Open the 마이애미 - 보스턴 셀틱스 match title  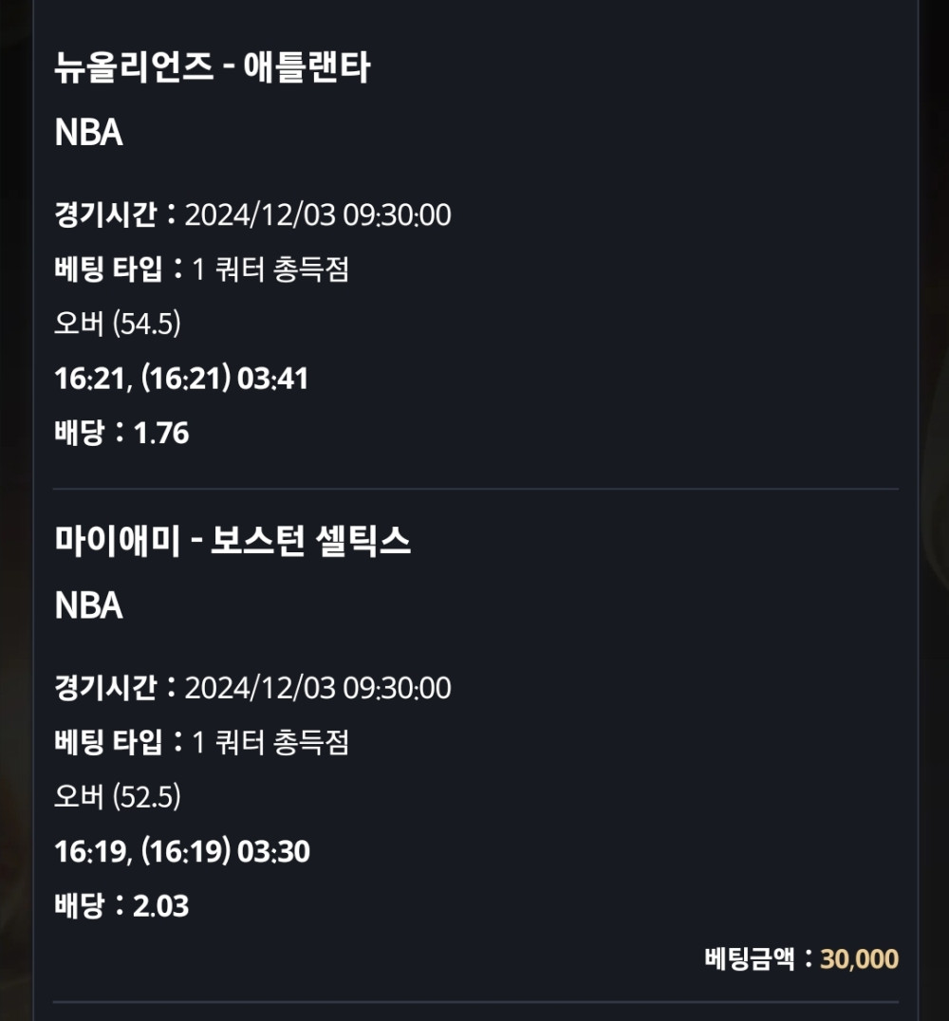(233, 542)
